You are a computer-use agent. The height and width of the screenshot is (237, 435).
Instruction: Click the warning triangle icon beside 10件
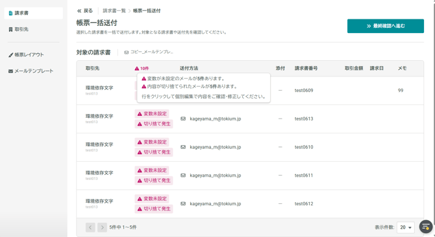pos(137,68)
